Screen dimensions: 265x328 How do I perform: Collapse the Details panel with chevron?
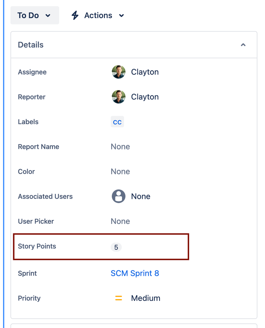(x=243, y=45)
